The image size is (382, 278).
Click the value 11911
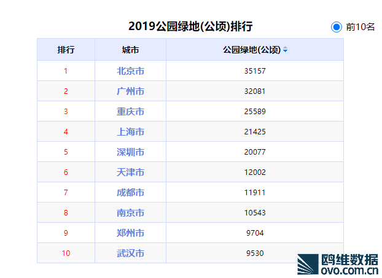point(255,193)
